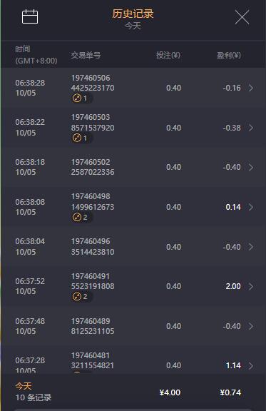This screenshot has height=411, width=266.
Task: Expand details arrow for the 1.14 profit record
Action: pos(251,365)
